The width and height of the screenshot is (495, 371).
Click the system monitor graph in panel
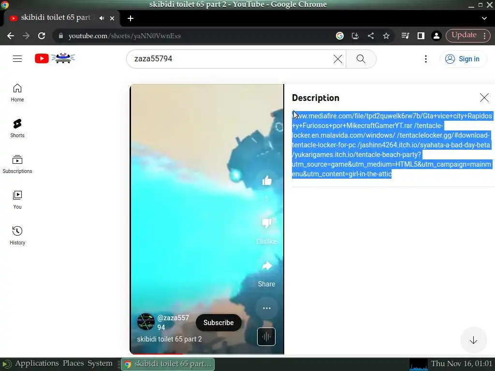418,364
